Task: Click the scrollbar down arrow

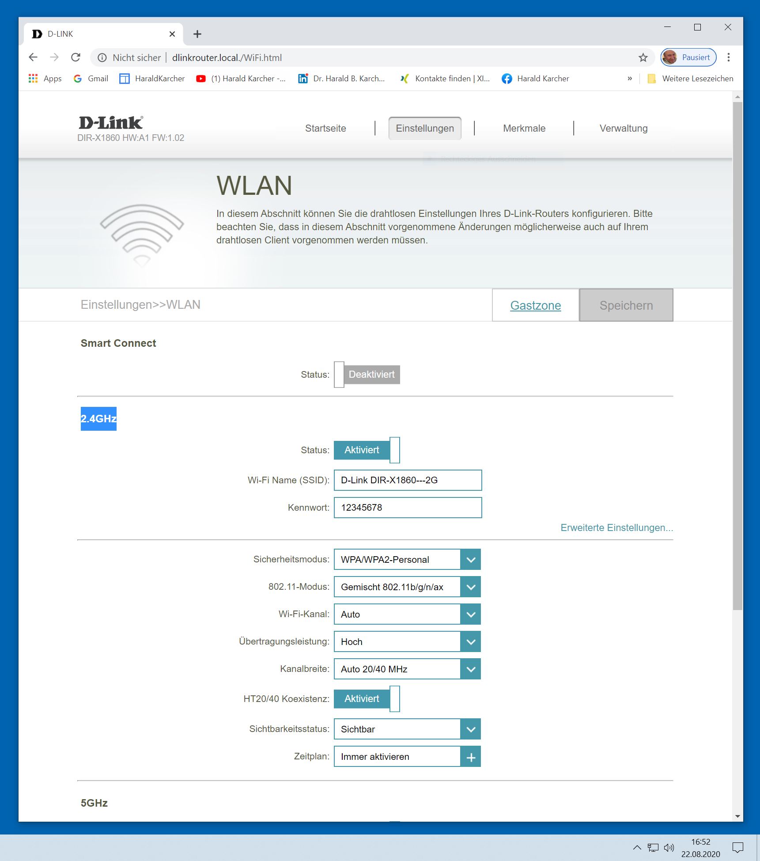Action: (737, 816)
